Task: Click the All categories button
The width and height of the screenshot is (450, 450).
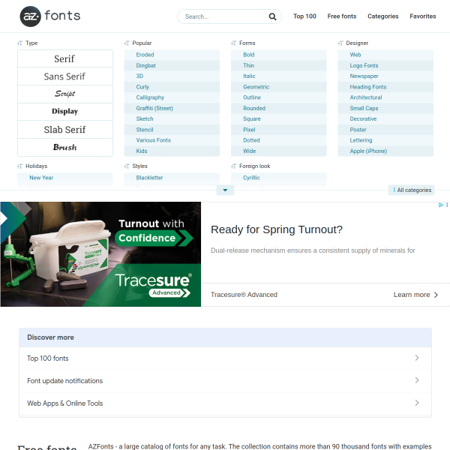Action: click(411, 190)
